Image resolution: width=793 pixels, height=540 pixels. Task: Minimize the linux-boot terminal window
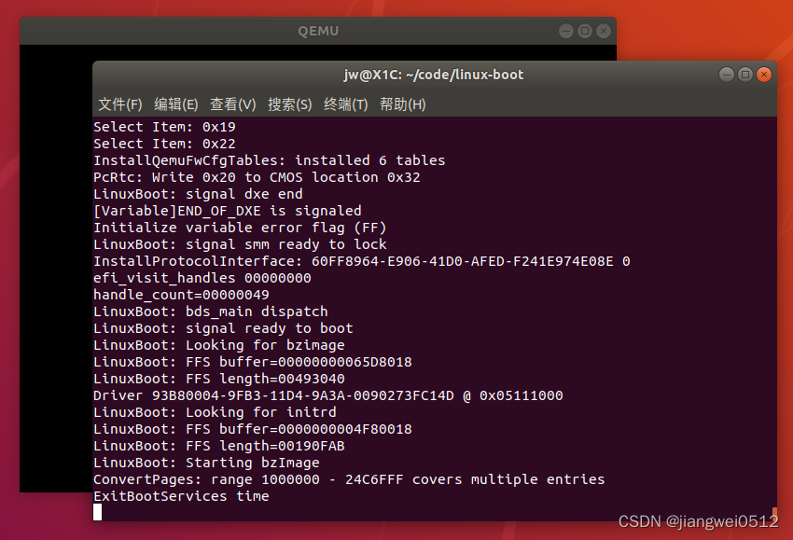[x=727, y=75]
